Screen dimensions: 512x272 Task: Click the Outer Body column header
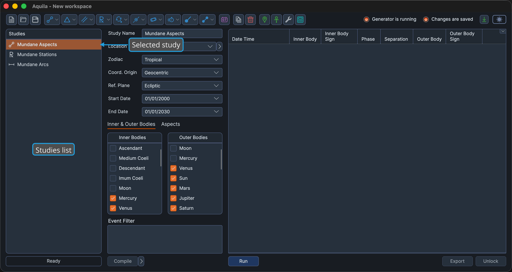click(430, 36)
